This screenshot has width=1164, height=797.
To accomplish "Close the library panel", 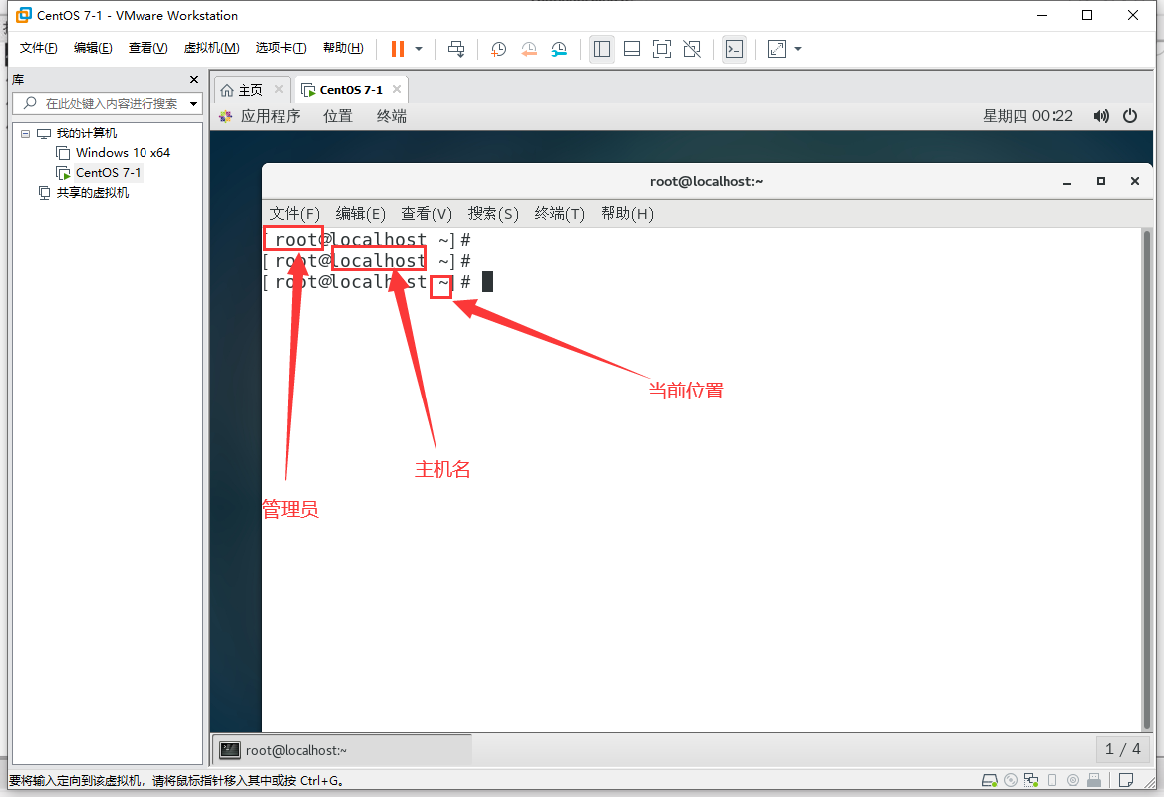I will tap(194, 80).
